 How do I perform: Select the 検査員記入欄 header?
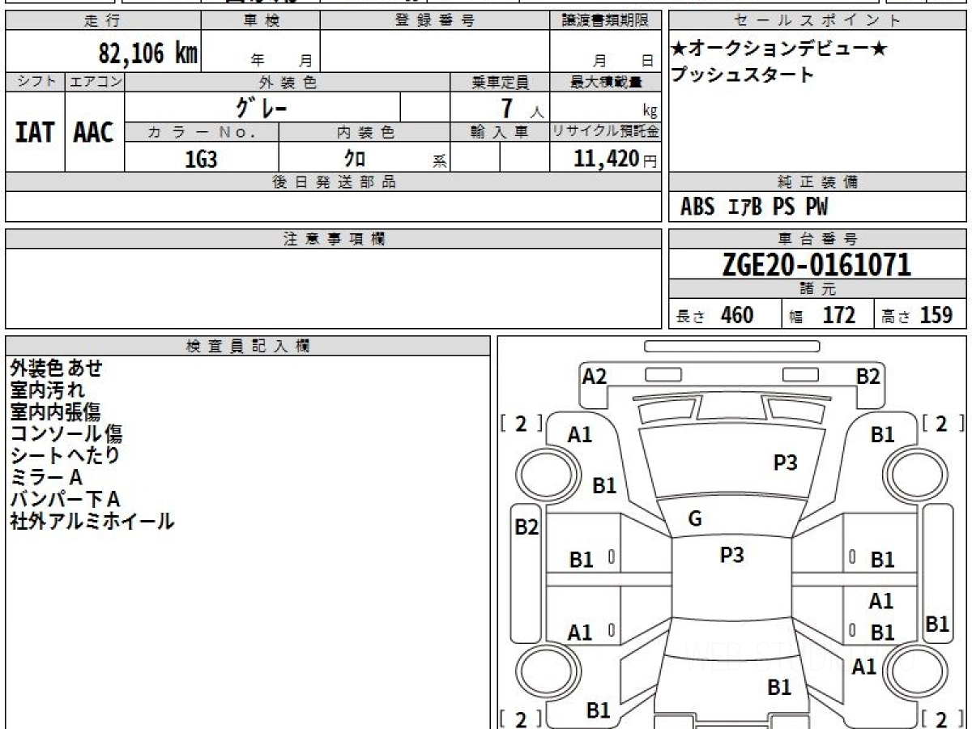[x=248, y=346]
